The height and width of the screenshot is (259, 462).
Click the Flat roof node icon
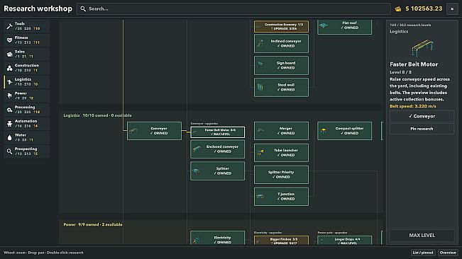324,25
